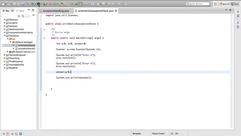Maximize the Package Explorer panel
Image resolution: width=241 pixels, height=136 pixels.
pos(33,10)
